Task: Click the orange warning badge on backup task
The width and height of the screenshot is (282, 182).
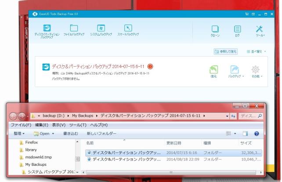Action: (150, 67)
